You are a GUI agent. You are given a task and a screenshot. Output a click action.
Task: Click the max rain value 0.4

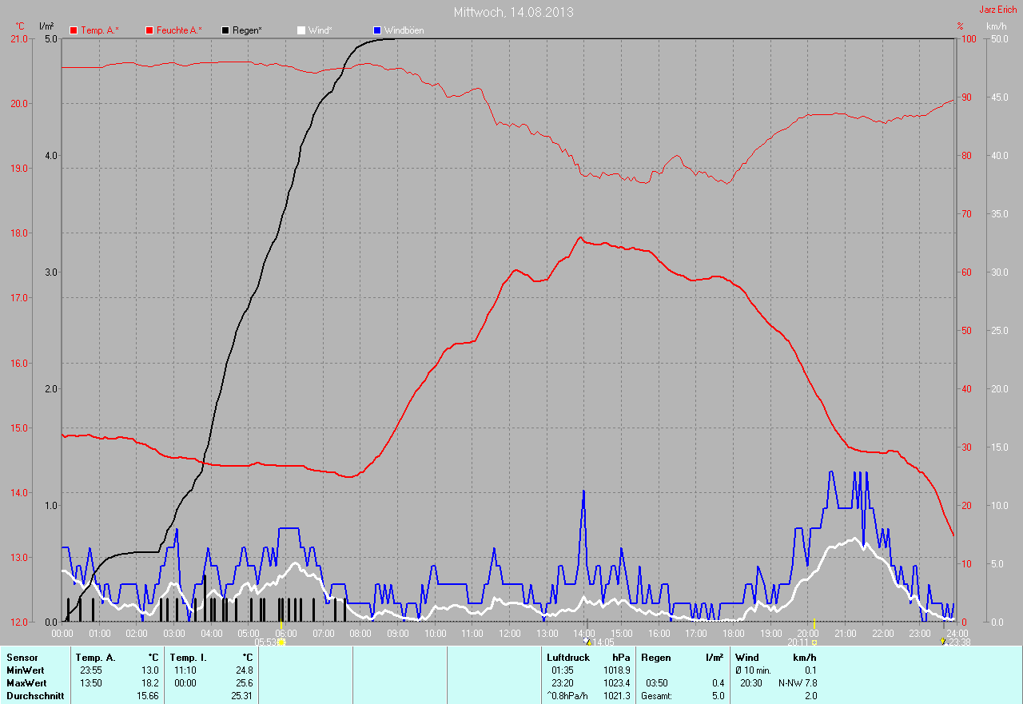click(718, 683)
